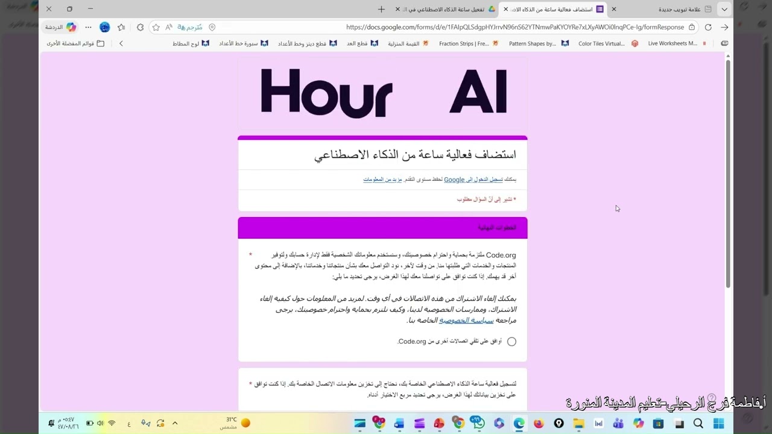Switch to 'تفعيل ساعة الذكاء الاصطناعي' tab
This screenshot has width=772, height=434.
pos(446,9)
